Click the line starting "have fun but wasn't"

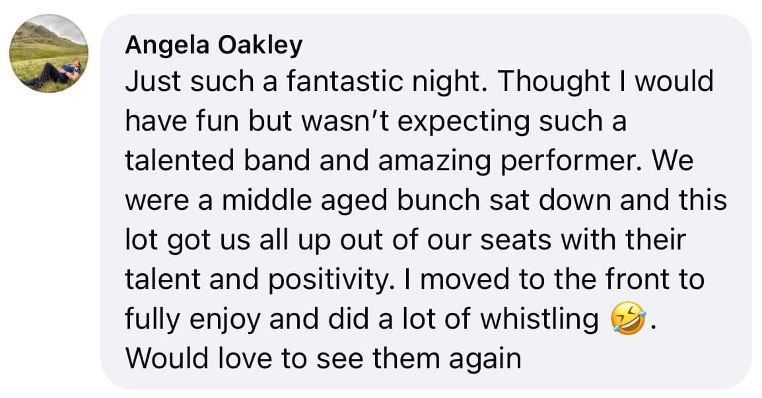click(x=374, y=123)
